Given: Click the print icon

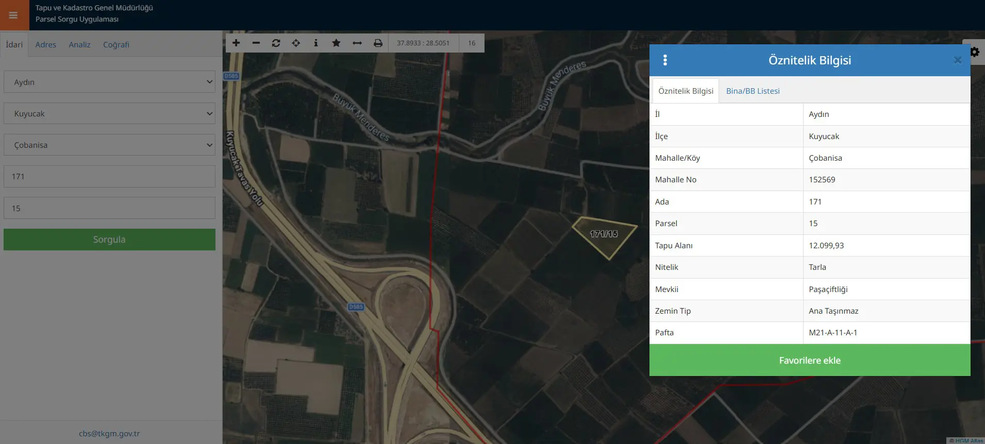Looking at the screenshot, I should (378, 43).
